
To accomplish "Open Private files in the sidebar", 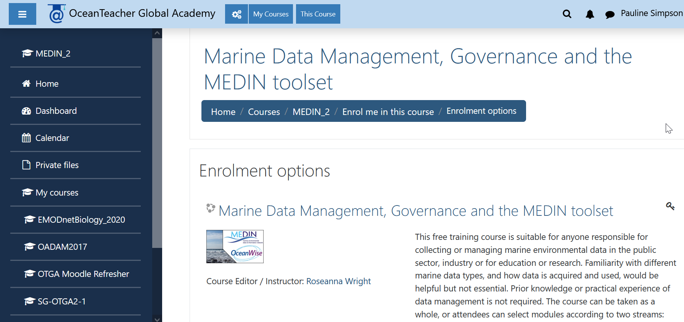I will pyautogui.click(x=57, y=165).
